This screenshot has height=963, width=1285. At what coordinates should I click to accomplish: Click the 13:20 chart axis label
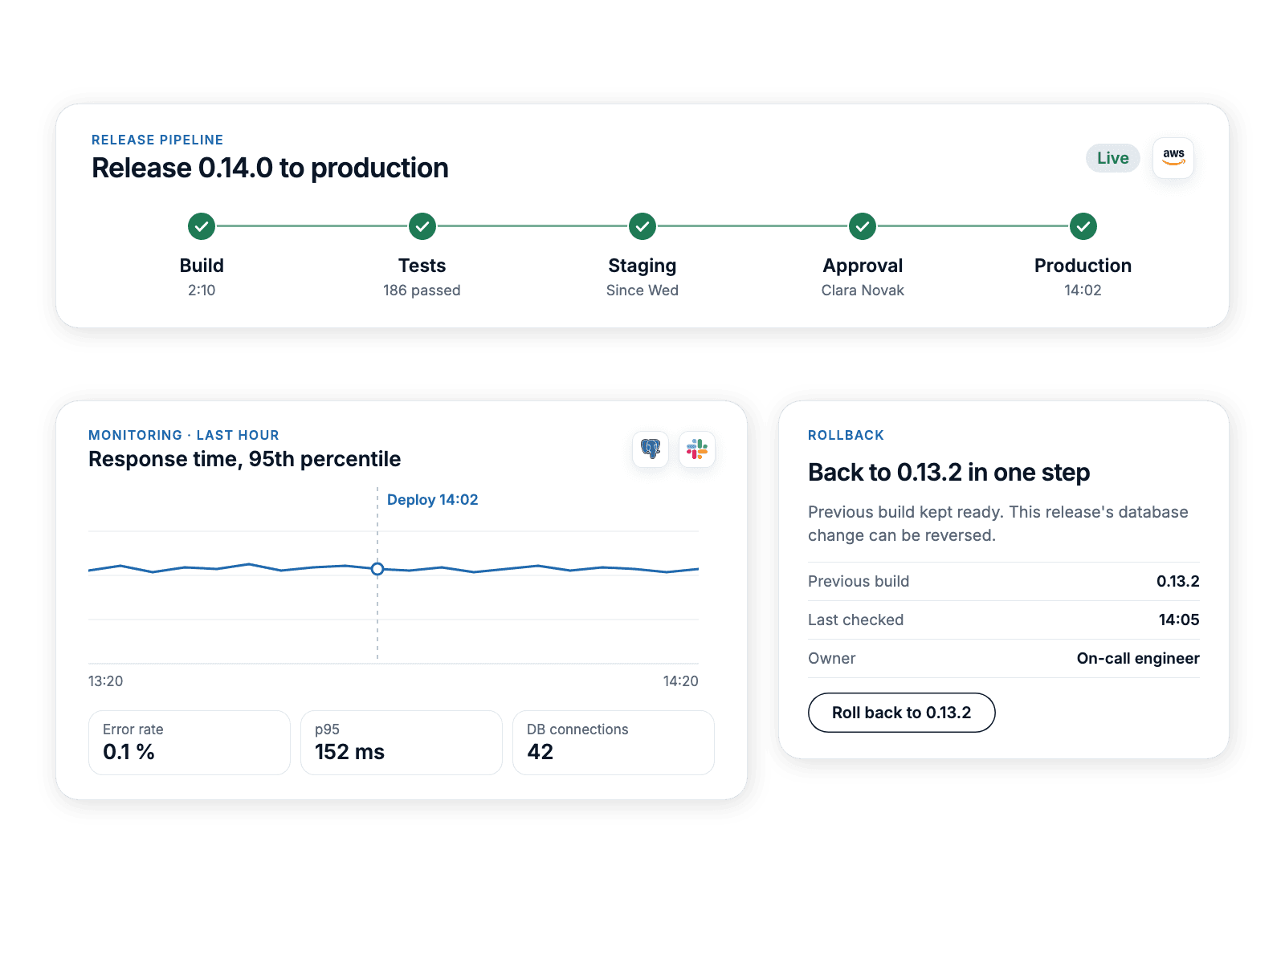click(x=105, y=681)
